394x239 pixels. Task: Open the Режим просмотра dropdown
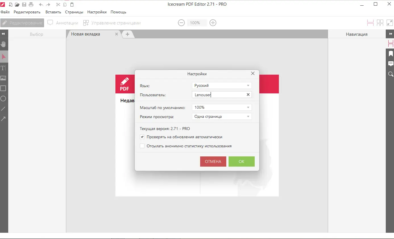[x=222, y=117]
